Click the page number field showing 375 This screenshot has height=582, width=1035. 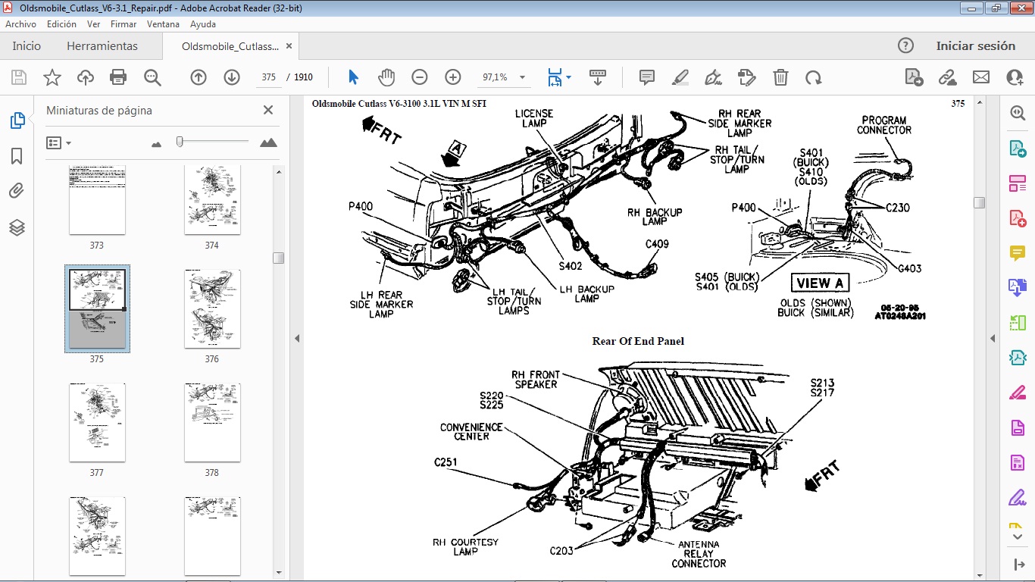tap(268, 77)
